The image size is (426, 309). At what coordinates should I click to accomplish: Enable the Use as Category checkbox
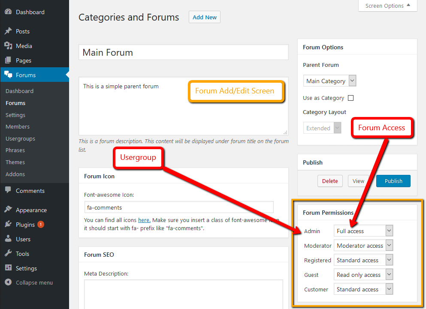(350, 98)
